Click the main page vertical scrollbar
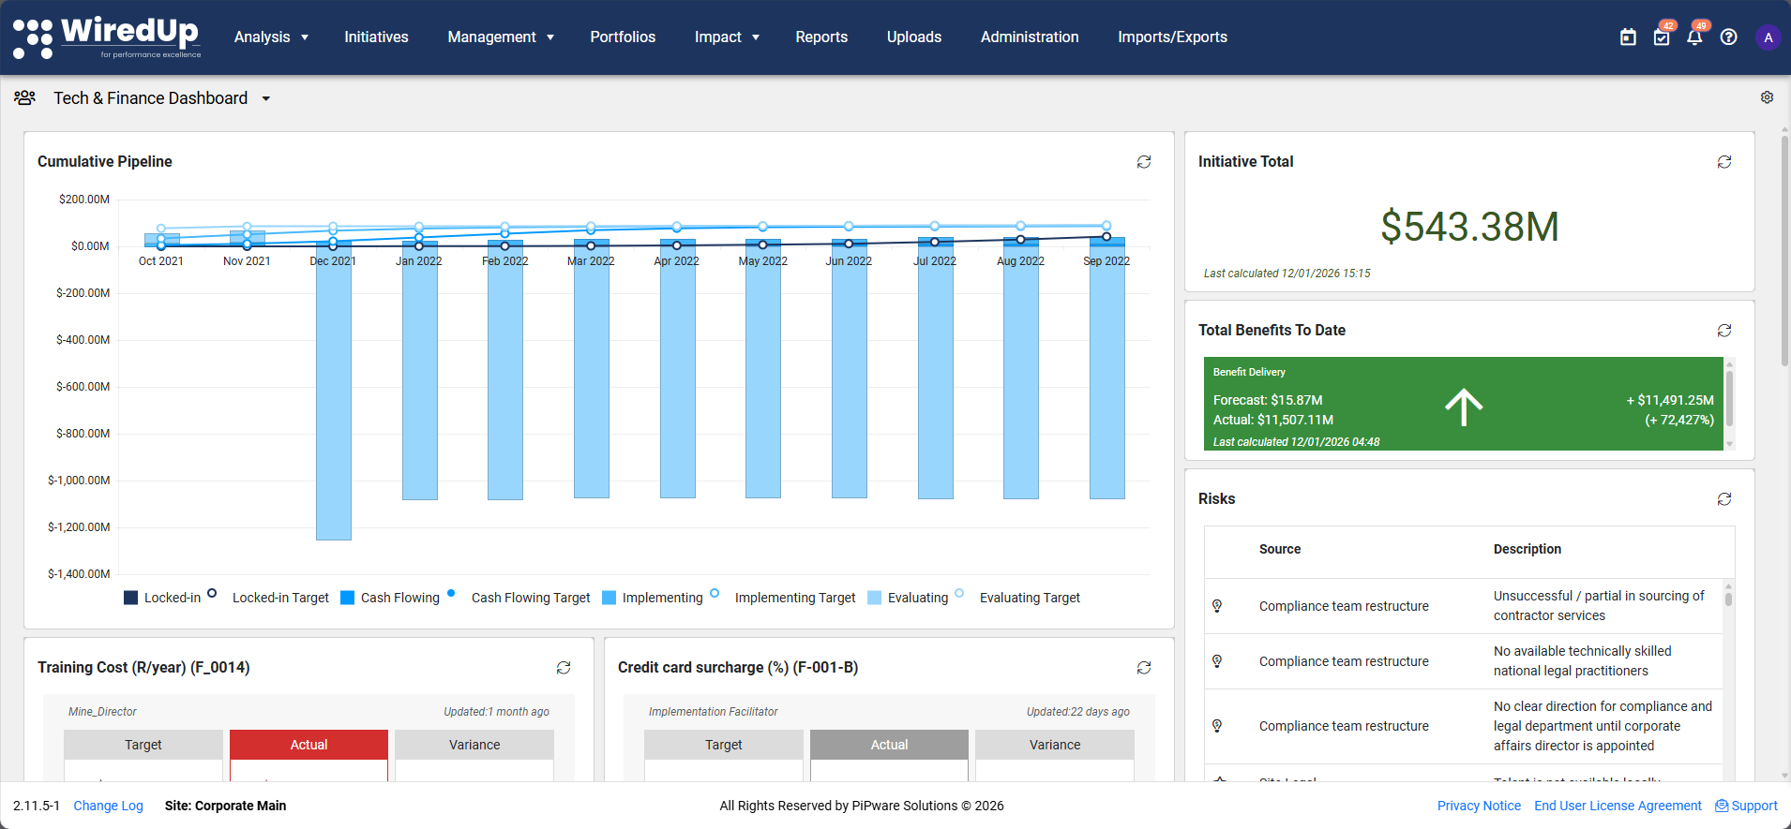 pos(1784,253)
